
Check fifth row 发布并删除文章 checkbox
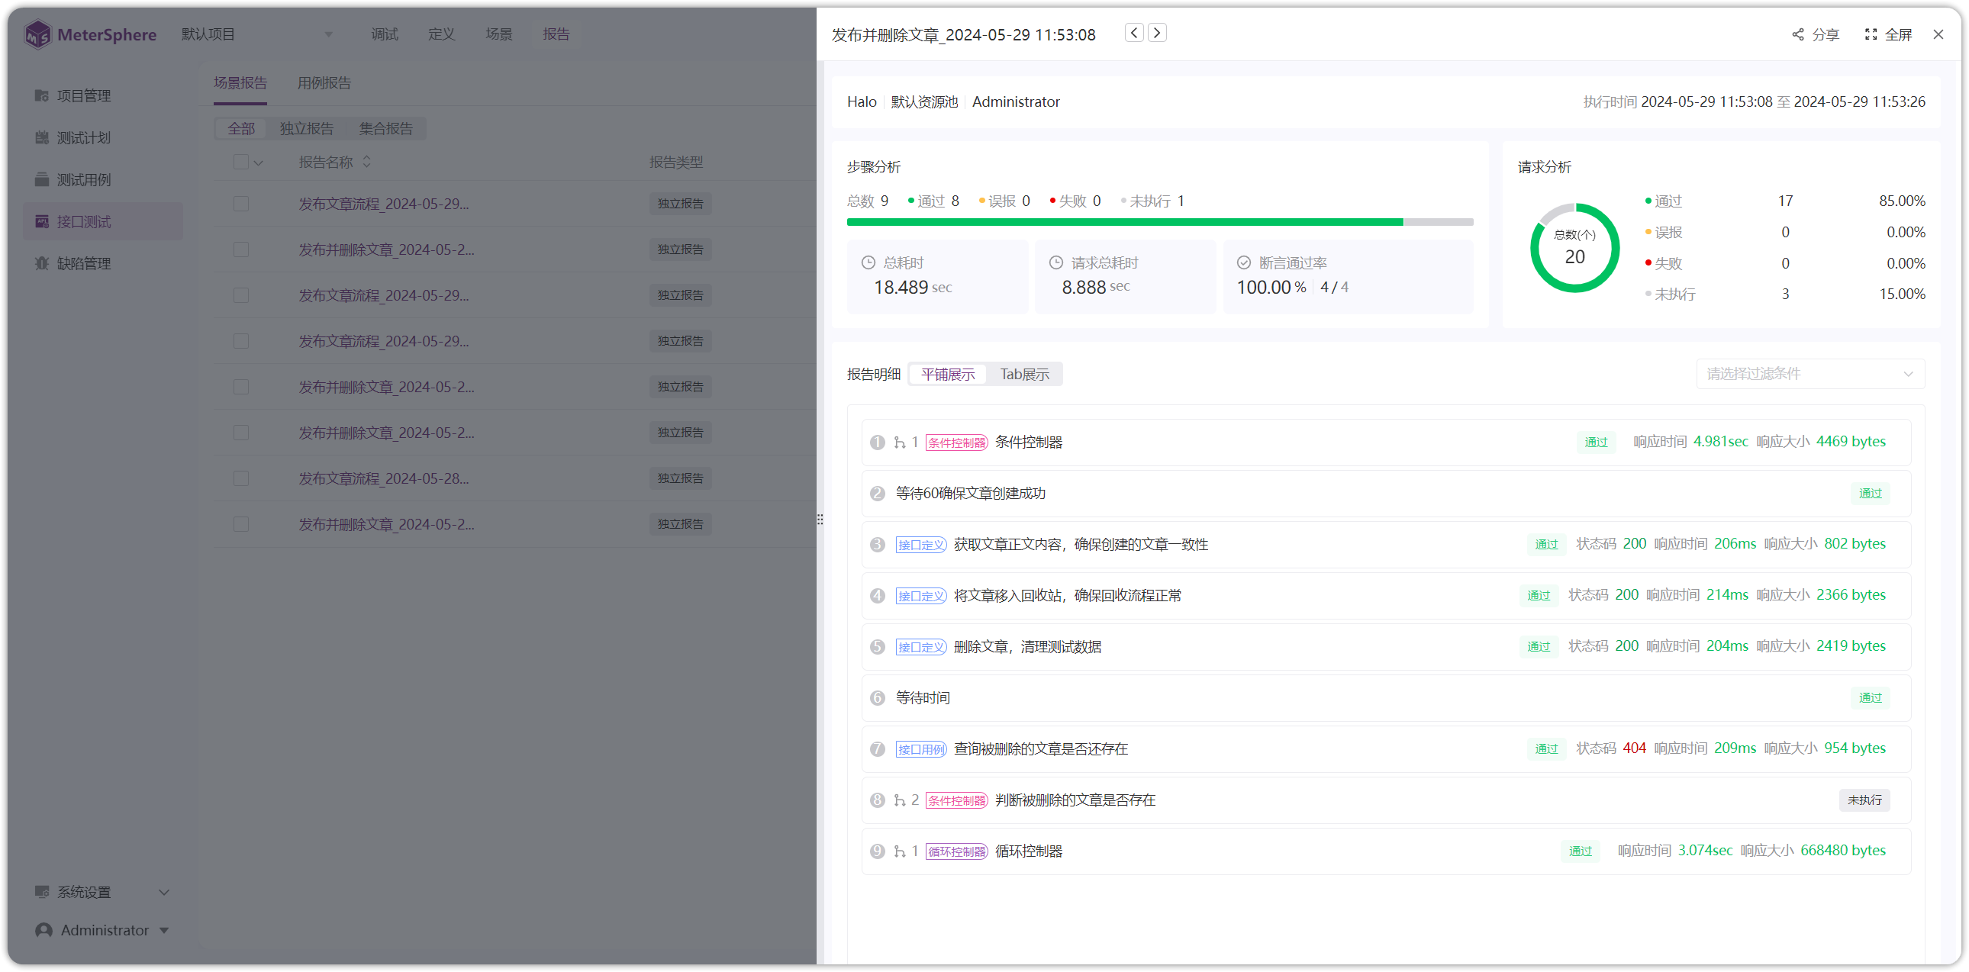pyautogui.click(x=240, y=388)
